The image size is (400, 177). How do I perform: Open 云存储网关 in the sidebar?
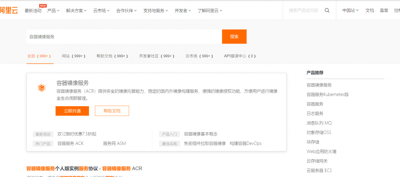click(x=317, y=161)
